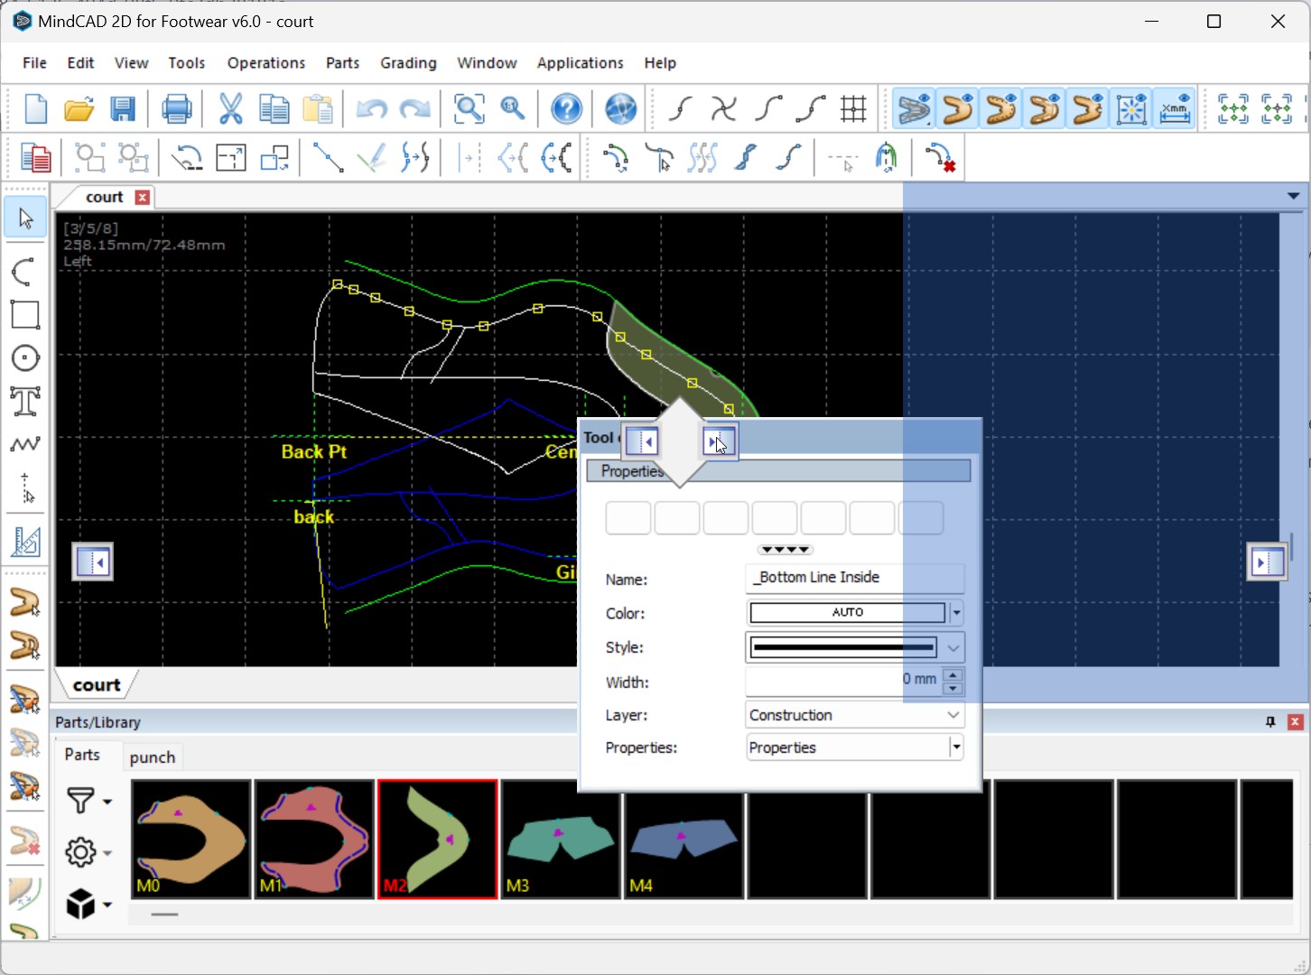The height and width of the screenshot is (975, 1311).
Task: Select the Scissors cut tool
Action: pos(231,108)
